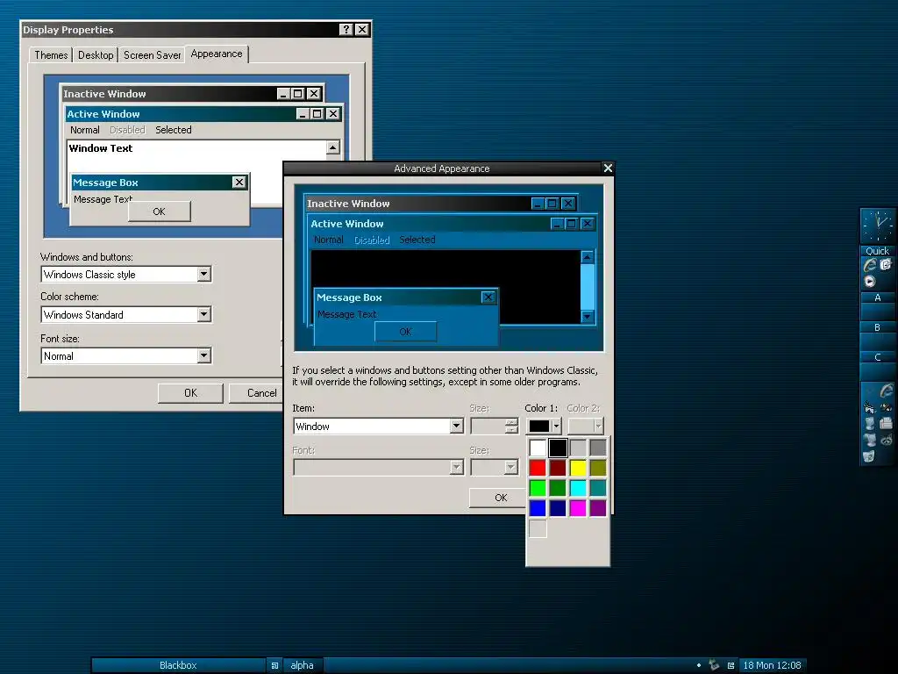Pick the white color swatch
The image size is (898, 674).
click(538, 448)
